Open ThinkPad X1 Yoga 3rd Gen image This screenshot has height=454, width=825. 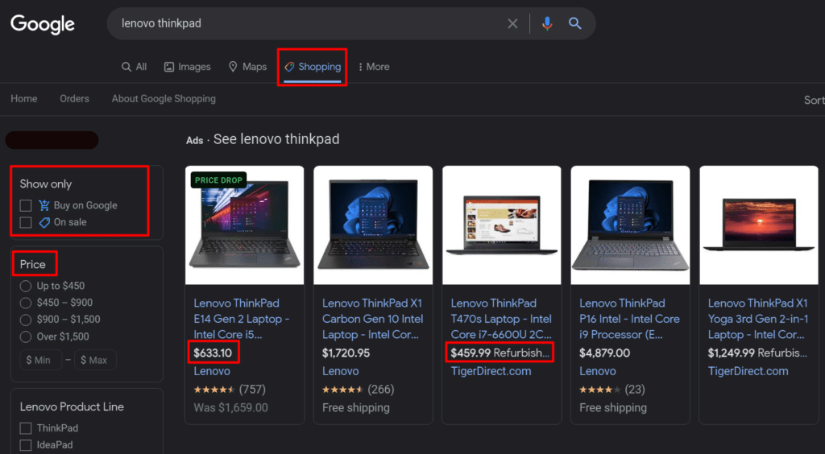pyautogui.click(x=759, y=225)
